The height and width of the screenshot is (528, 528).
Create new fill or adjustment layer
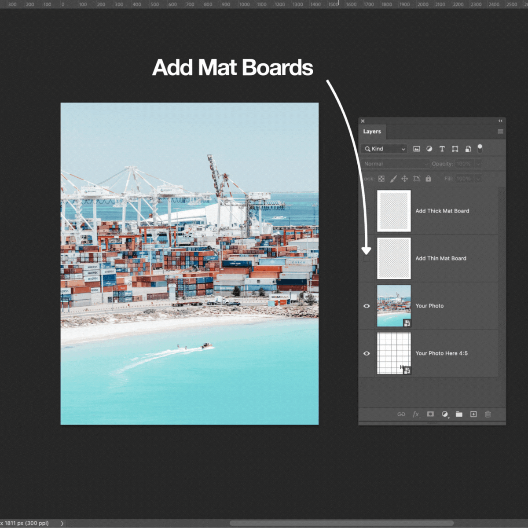coord(445,414)
